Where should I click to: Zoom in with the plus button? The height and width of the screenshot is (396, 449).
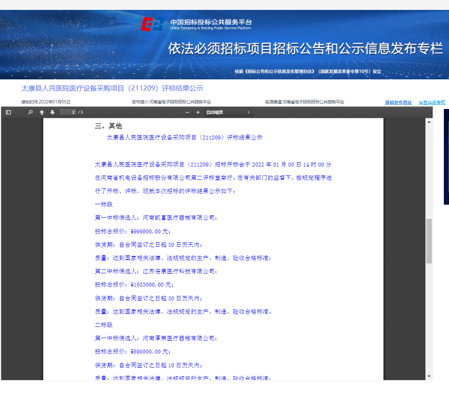(x=198, y=112)
